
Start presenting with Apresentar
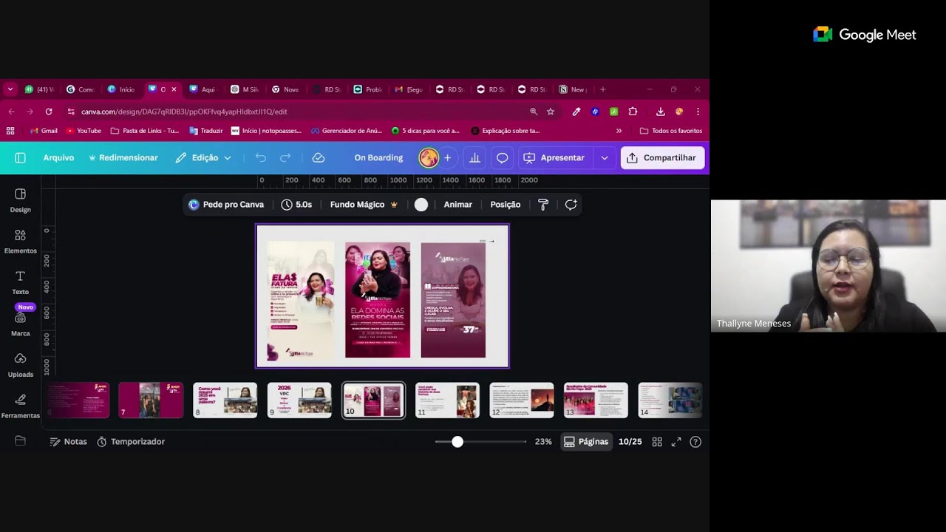pos(554,157)
